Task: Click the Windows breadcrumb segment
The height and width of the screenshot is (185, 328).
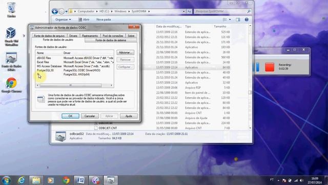Action: (x=120, y=11)
